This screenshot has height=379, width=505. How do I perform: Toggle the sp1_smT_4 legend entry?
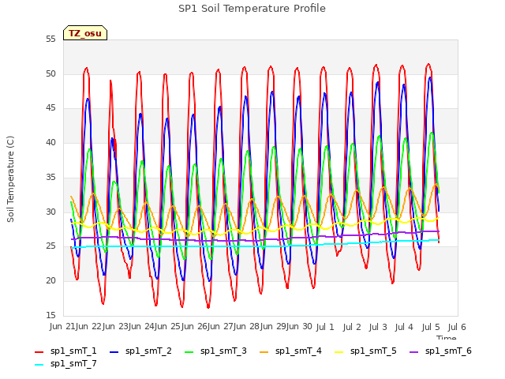coord(291,351)
